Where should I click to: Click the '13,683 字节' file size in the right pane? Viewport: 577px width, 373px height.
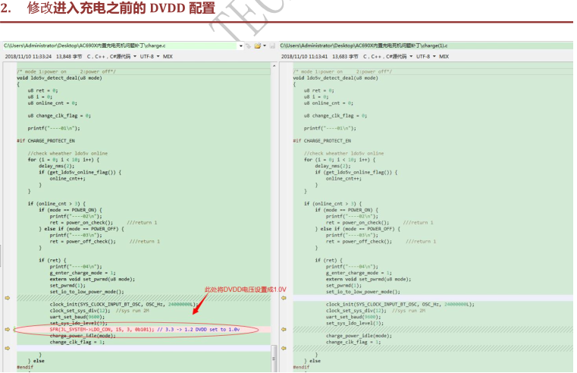346,56
